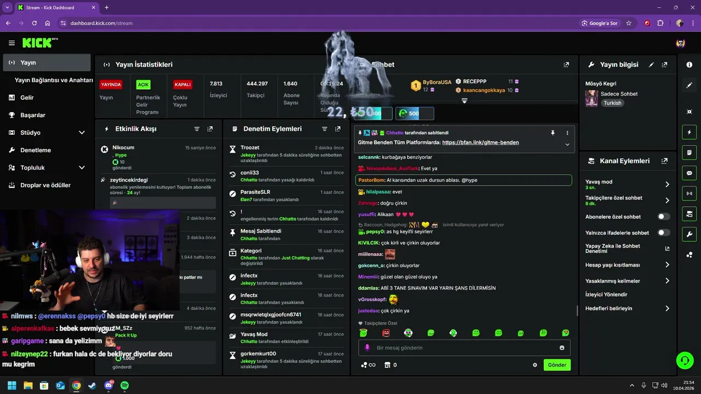The image size is (701, 394).
Task: Click the browser address bar URL
Action: click(x=101, y=23)
